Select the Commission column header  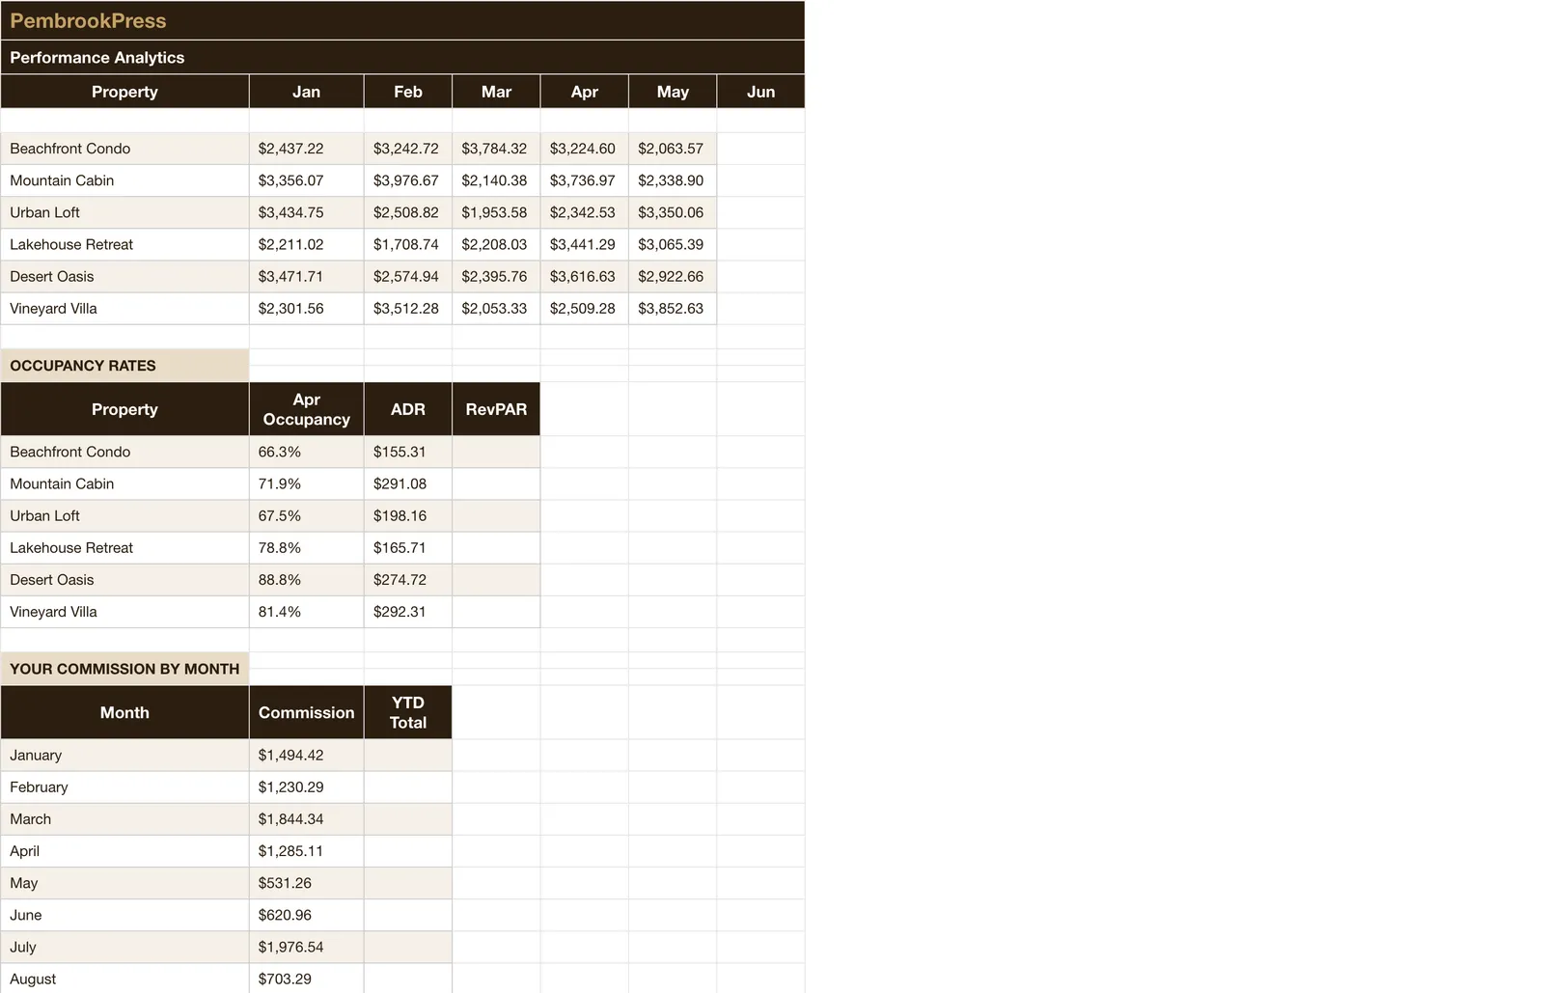click(306, 712)
